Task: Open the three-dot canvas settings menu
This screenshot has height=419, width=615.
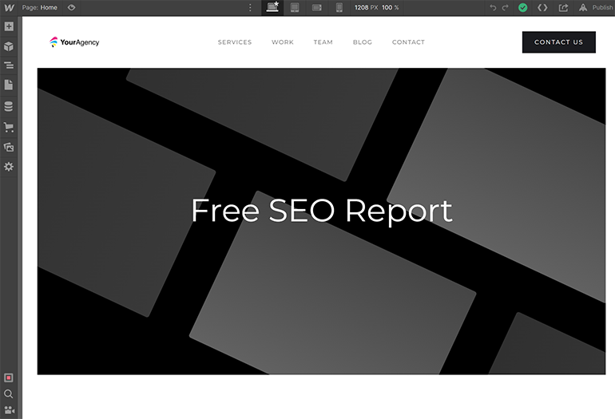Action: pos(250,7)
